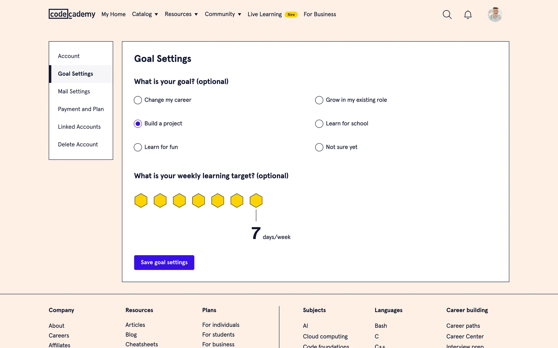This screenshot has width=558, height=348.
Task: Expand the Catalog dropdown
Action: coord(145,14)
